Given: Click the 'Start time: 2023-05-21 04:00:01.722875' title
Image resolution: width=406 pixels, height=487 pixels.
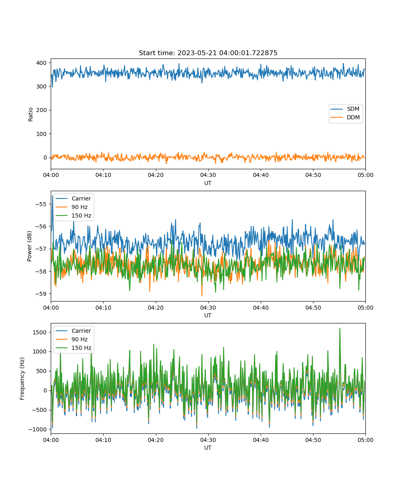Looking at the screenshot, I should coord(208,53).
